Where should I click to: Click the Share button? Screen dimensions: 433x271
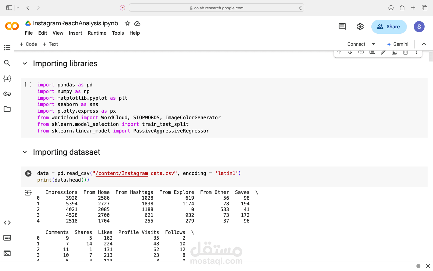point(389,27)
